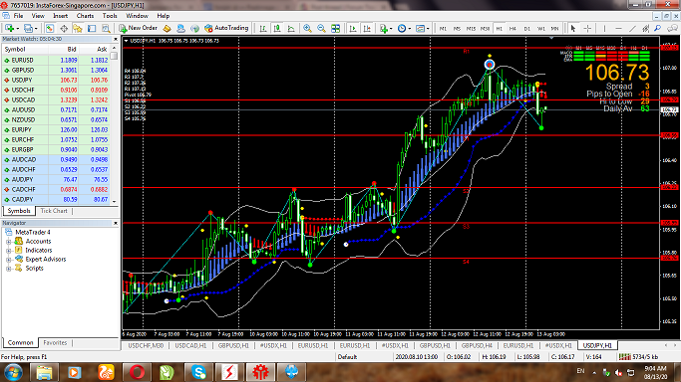681x382 pixels.
Task: Select the MN timeframe
Action: point(554,29)
